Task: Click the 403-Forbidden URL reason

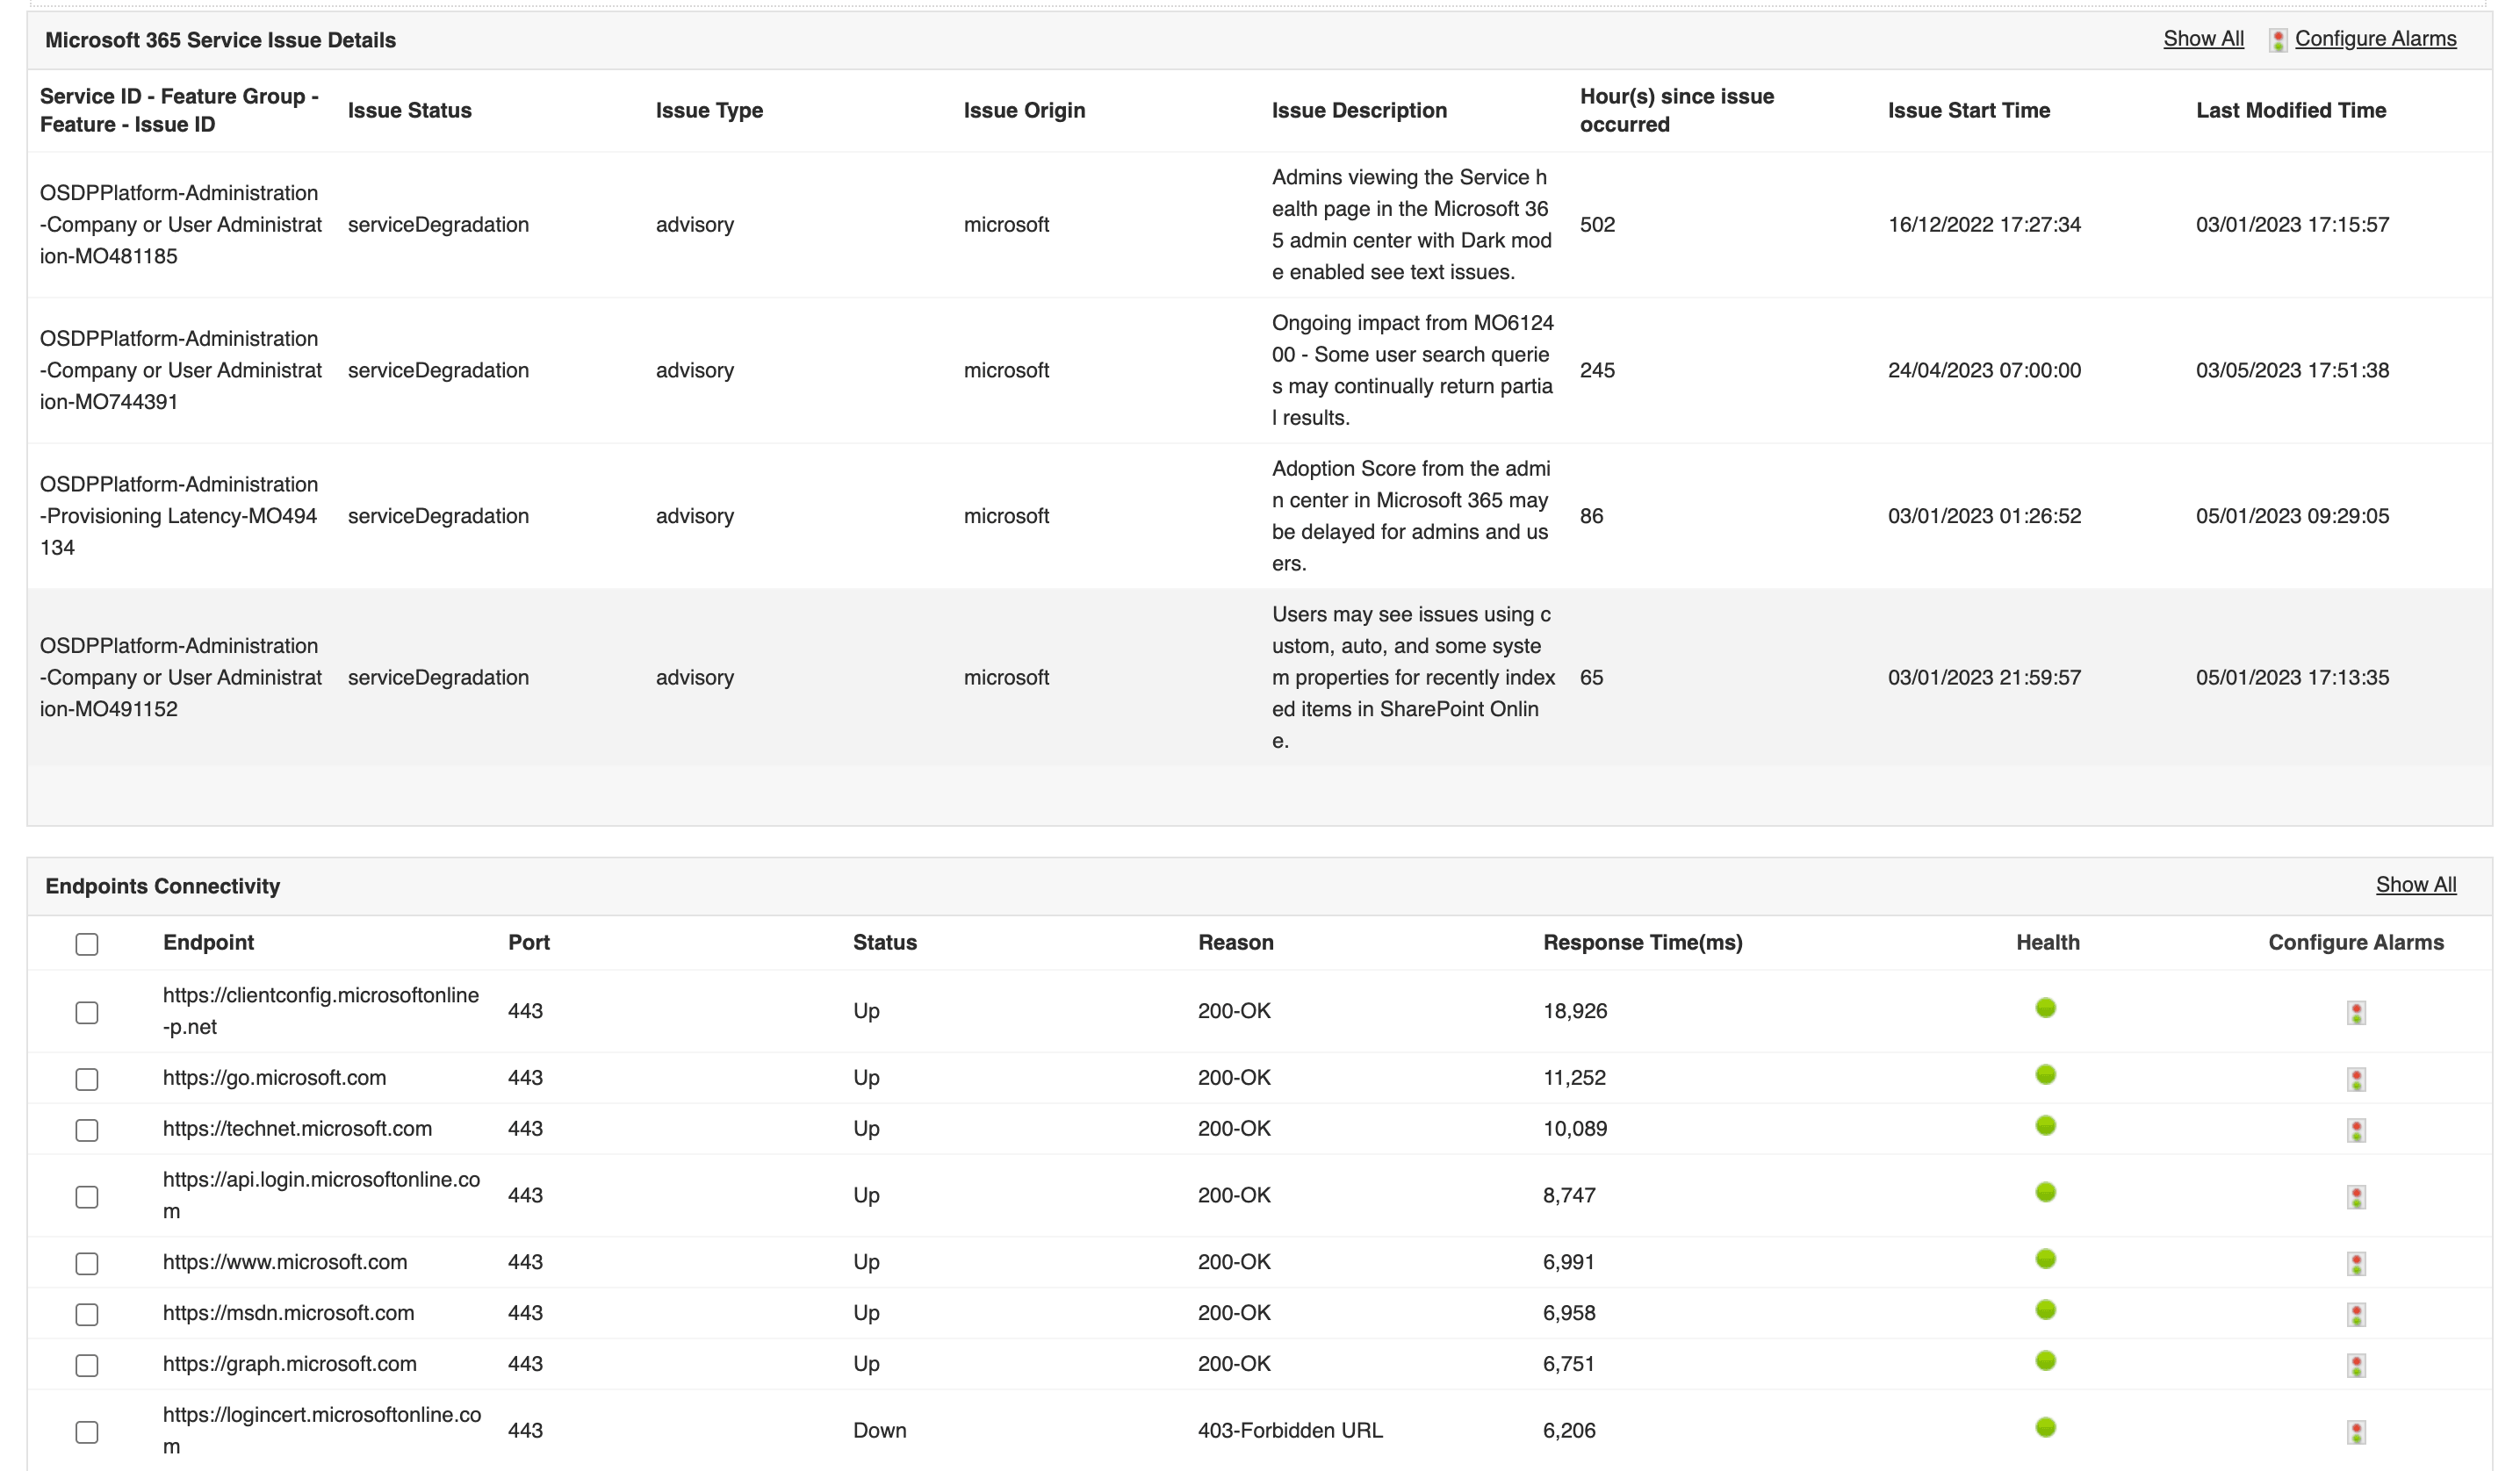Action: pyautogui.click(x=1290, y=1430)
